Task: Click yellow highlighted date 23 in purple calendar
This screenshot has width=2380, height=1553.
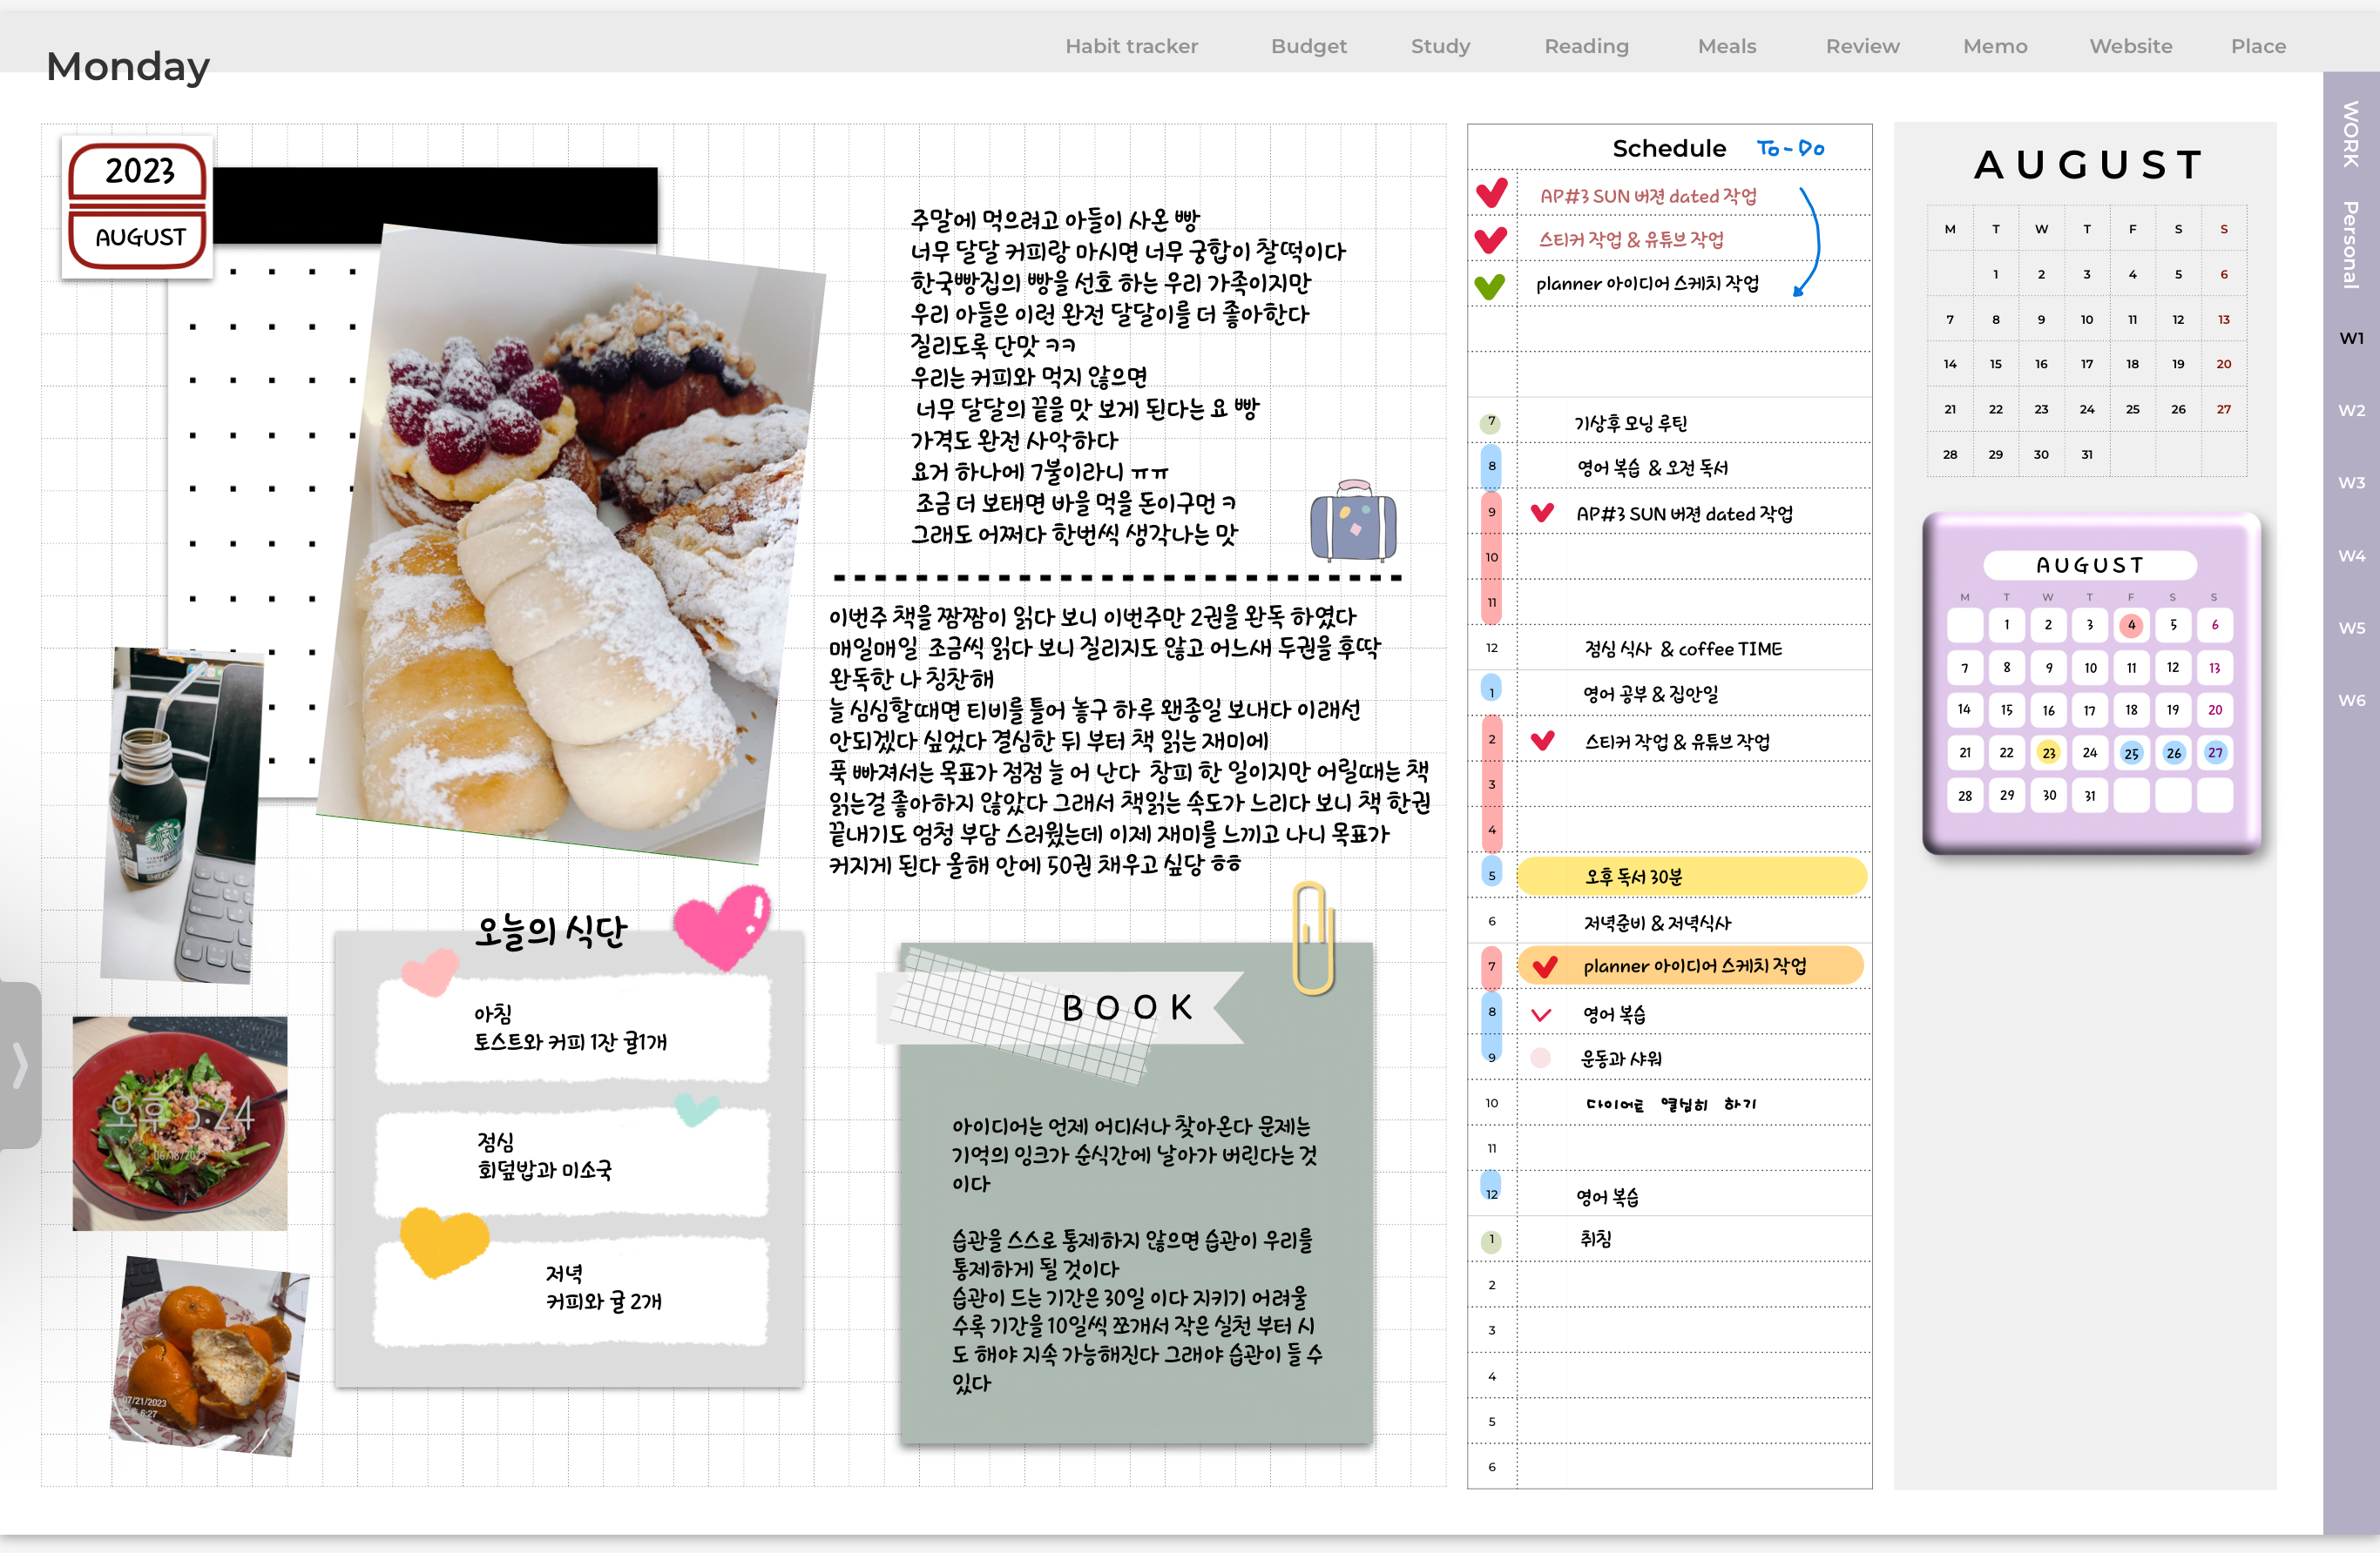Action: point(2048,752)
